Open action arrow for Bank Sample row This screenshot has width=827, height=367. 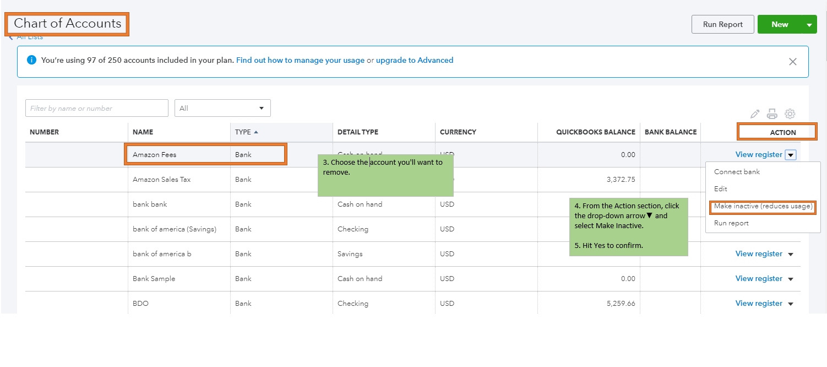[791, 279]
